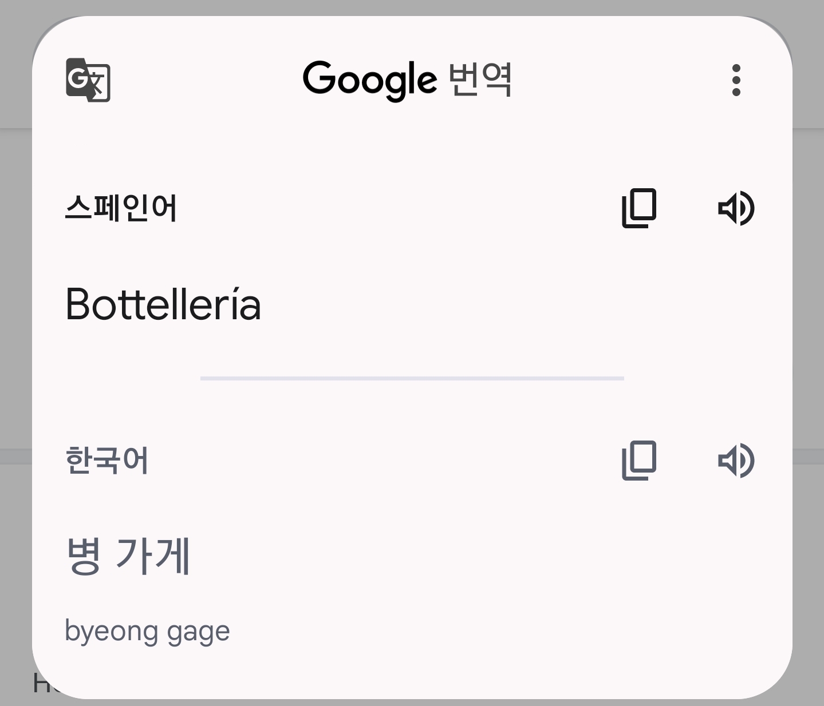This screenshot has height=706, width=824.
Task: Open the Google Translate logo icon
Action: coord(88,80)
